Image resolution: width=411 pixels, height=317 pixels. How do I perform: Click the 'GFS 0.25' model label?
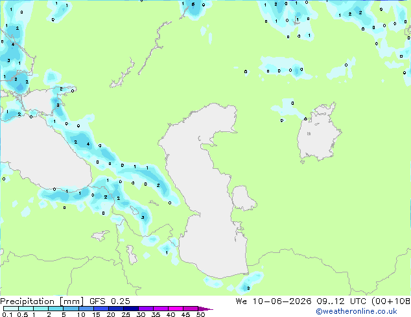pos(110,301)
